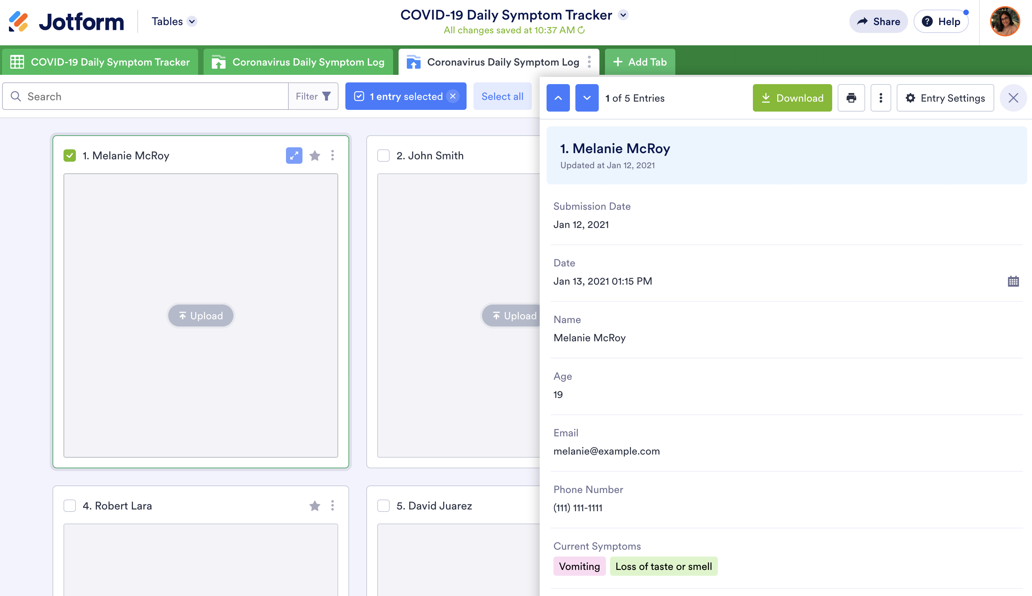Click the Add Tab button
1032x596 pixels.
coord(640,62)
